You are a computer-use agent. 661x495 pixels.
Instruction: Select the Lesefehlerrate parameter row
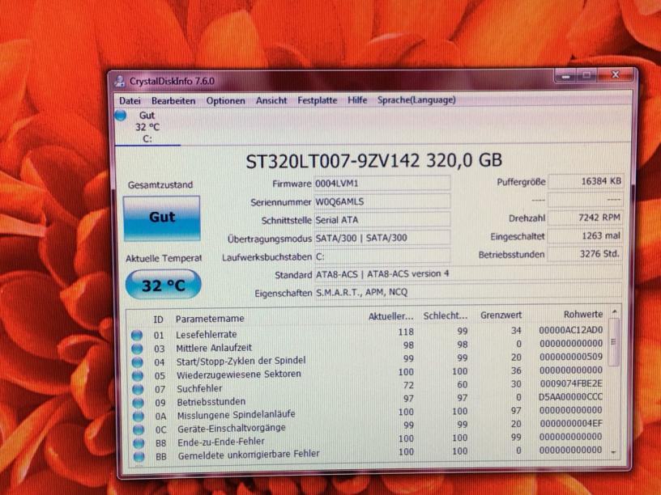368,332
